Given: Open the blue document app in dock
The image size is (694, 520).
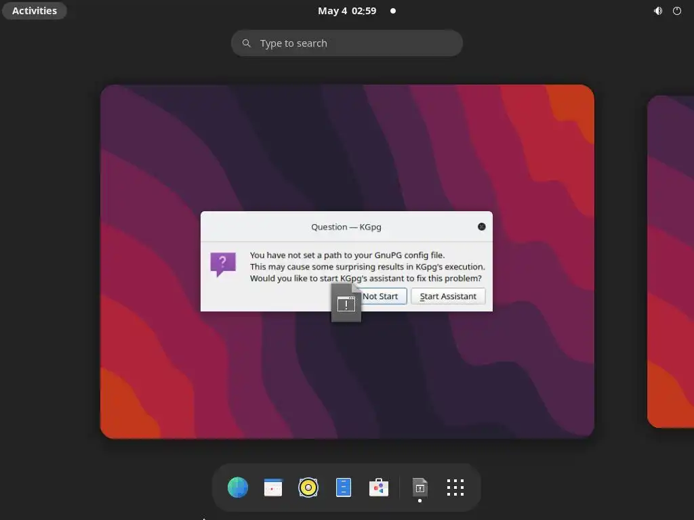Looking at the screenshot, I should [344, 487].
